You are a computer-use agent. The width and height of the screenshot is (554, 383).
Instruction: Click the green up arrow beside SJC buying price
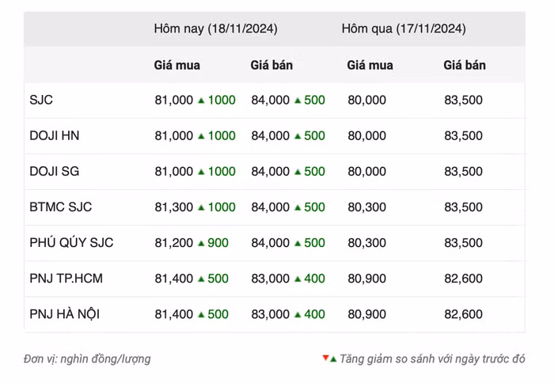pyautogui.click(x=201, y=100)
